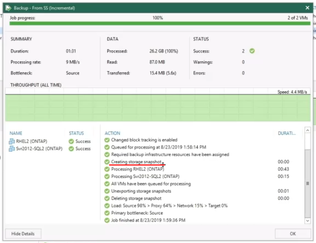This screenshot has height=243, width=316.
Task: Click the 00:43 duration value
Action: 283,169
